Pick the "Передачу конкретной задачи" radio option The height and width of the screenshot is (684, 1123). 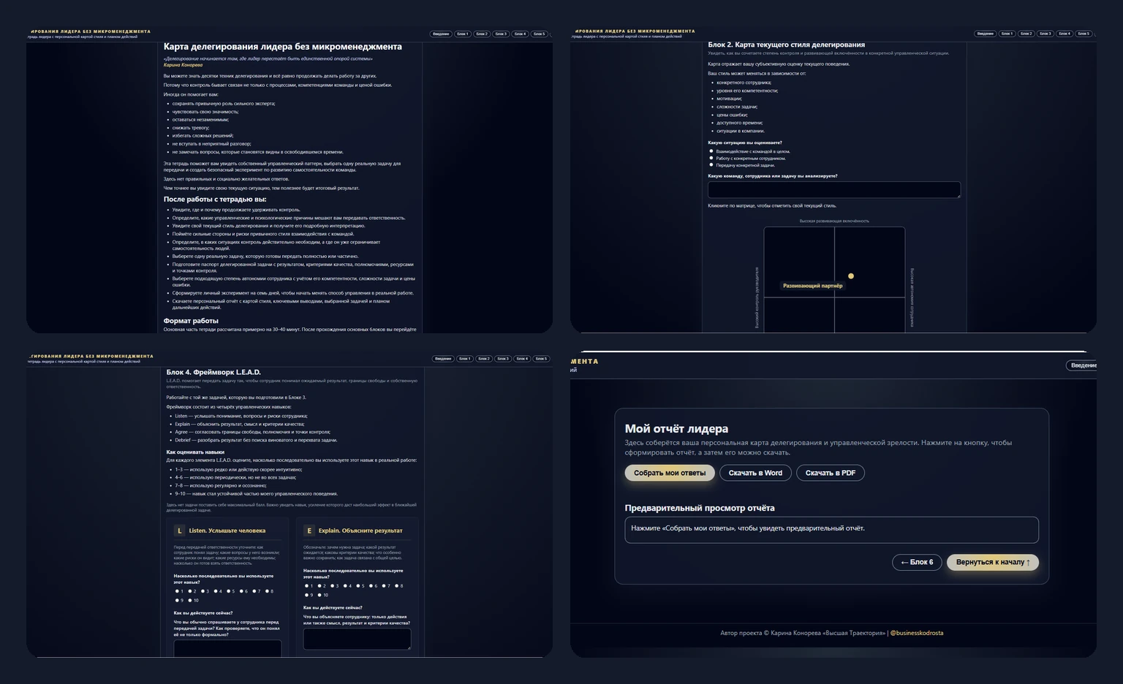711,165
